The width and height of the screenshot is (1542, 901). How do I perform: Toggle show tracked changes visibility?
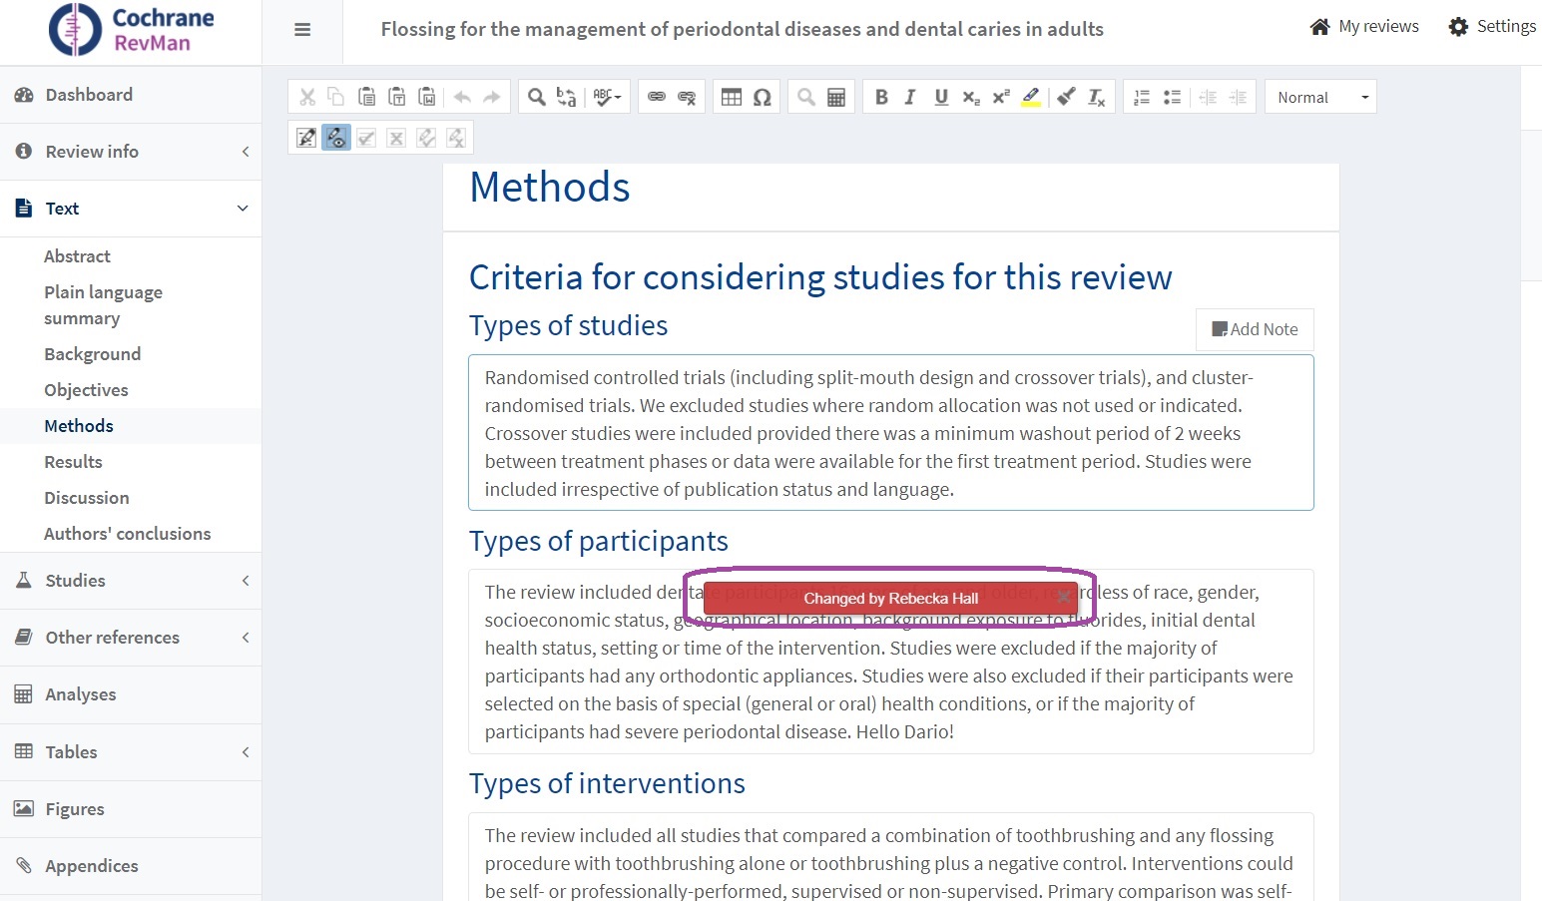(336, 138)
